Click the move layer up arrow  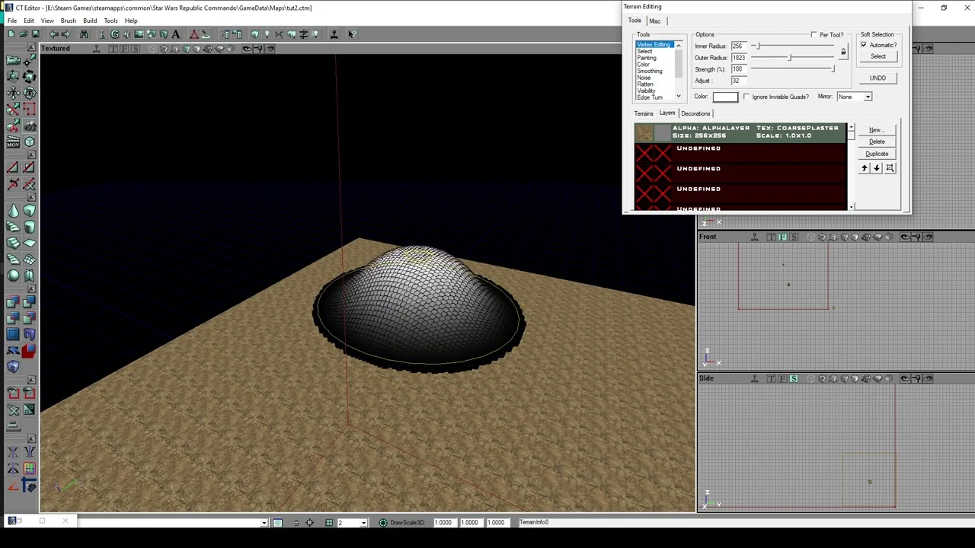(864, 168)
